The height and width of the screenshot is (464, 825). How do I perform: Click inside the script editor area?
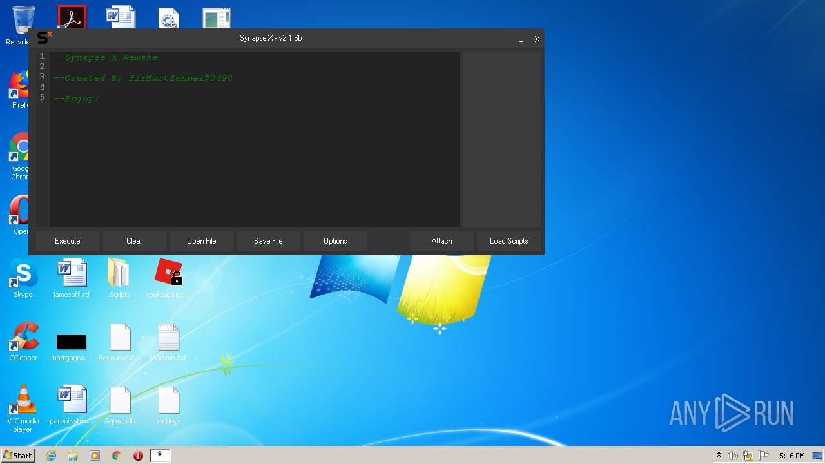[255, 139]
